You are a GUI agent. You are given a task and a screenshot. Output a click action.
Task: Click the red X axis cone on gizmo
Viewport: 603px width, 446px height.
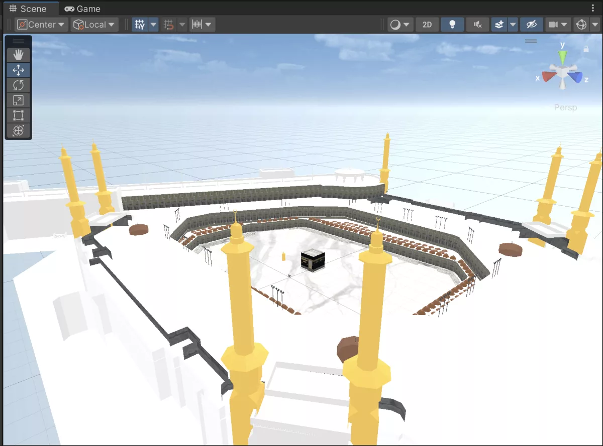549,76
